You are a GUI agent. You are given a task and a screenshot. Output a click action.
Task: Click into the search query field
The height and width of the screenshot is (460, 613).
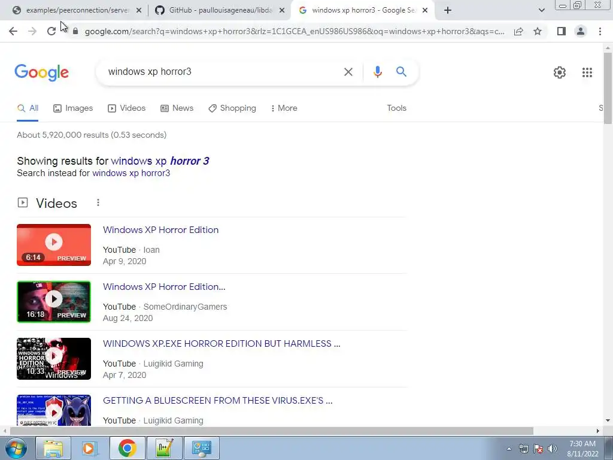[223, 72]
